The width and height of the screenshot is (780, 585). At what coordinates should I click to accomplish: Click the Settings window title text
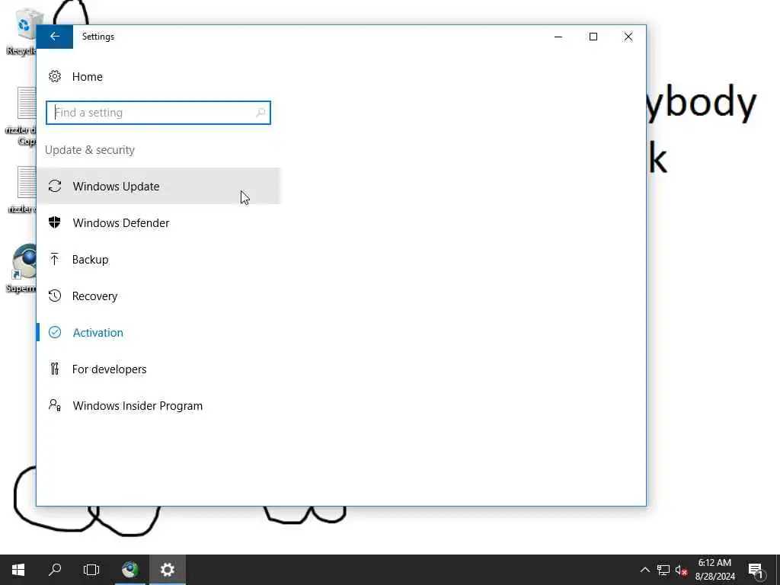pos(98,37)
